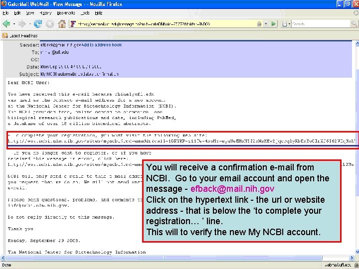This screenshot has width=359, height=269.
Task: Click the lock icon in address bar
Action: point(259,24)
